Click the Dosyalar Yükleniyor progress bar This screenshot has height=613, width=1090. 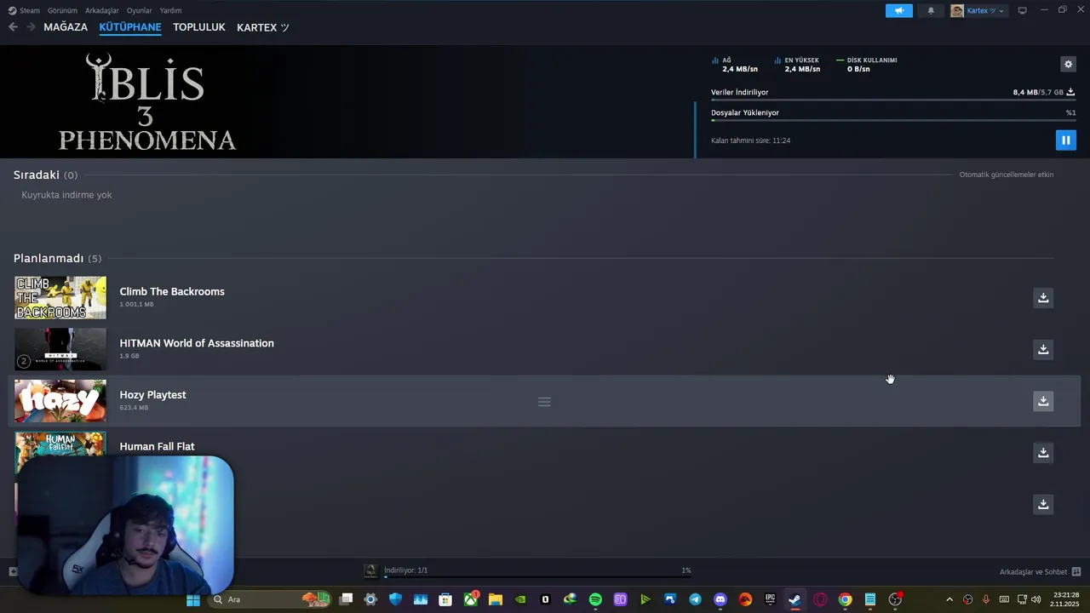[892, 121]
